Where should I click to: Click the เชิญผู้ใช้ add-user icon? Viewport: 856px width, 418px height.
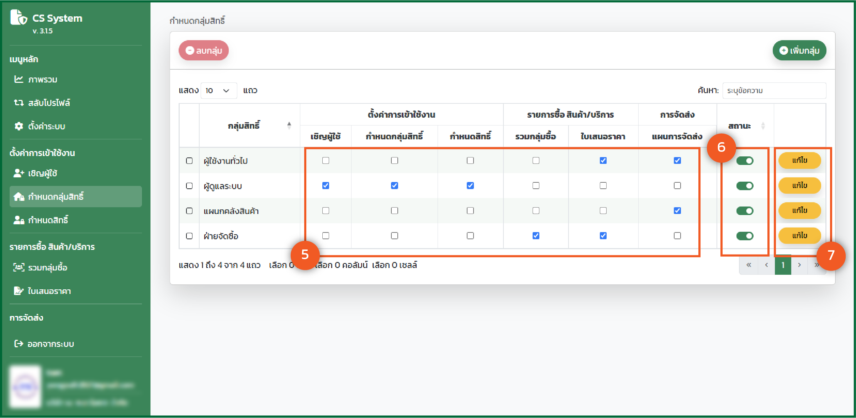[x=19, y=173]
